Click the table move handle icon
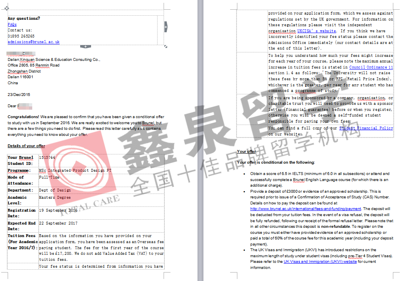The height and width of the screenshot is (281, 407). pos(6,8)
